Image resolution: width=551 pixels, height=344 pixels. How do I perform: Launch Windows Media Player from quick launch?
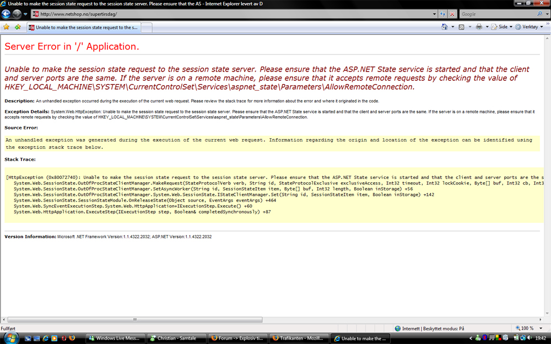(54, 338)
